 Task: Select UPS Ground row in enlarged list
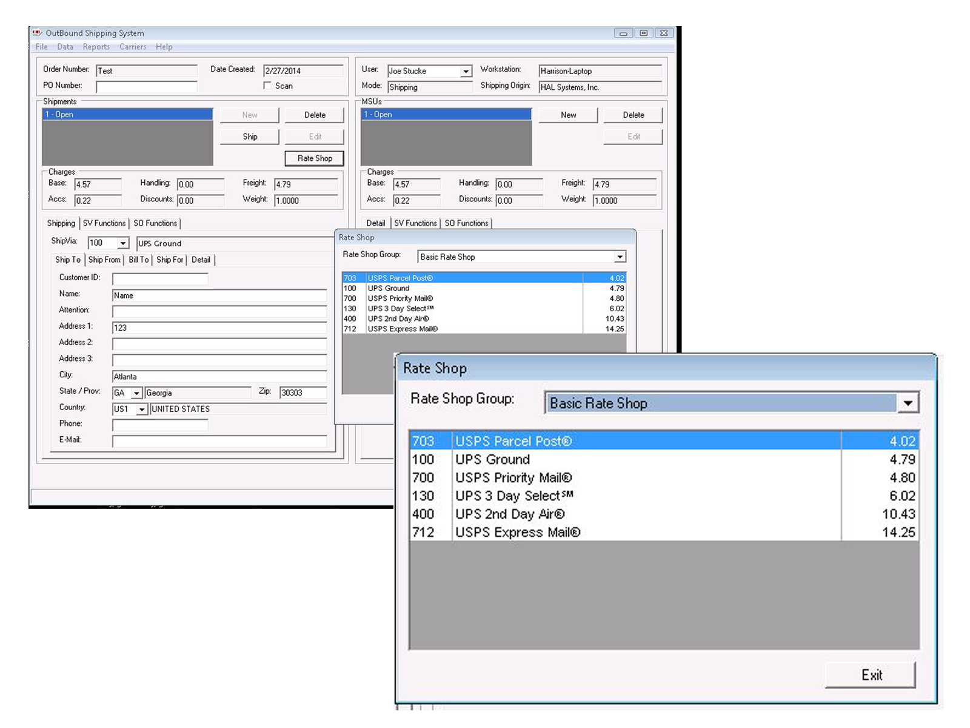pos(664,459)
